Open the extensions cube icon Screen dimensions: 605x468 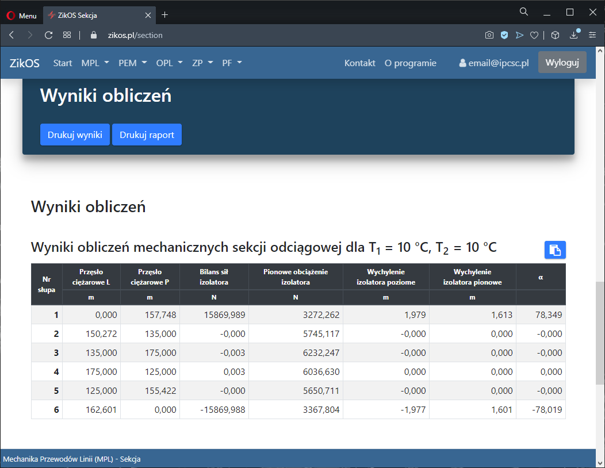[x=555, y=35]
